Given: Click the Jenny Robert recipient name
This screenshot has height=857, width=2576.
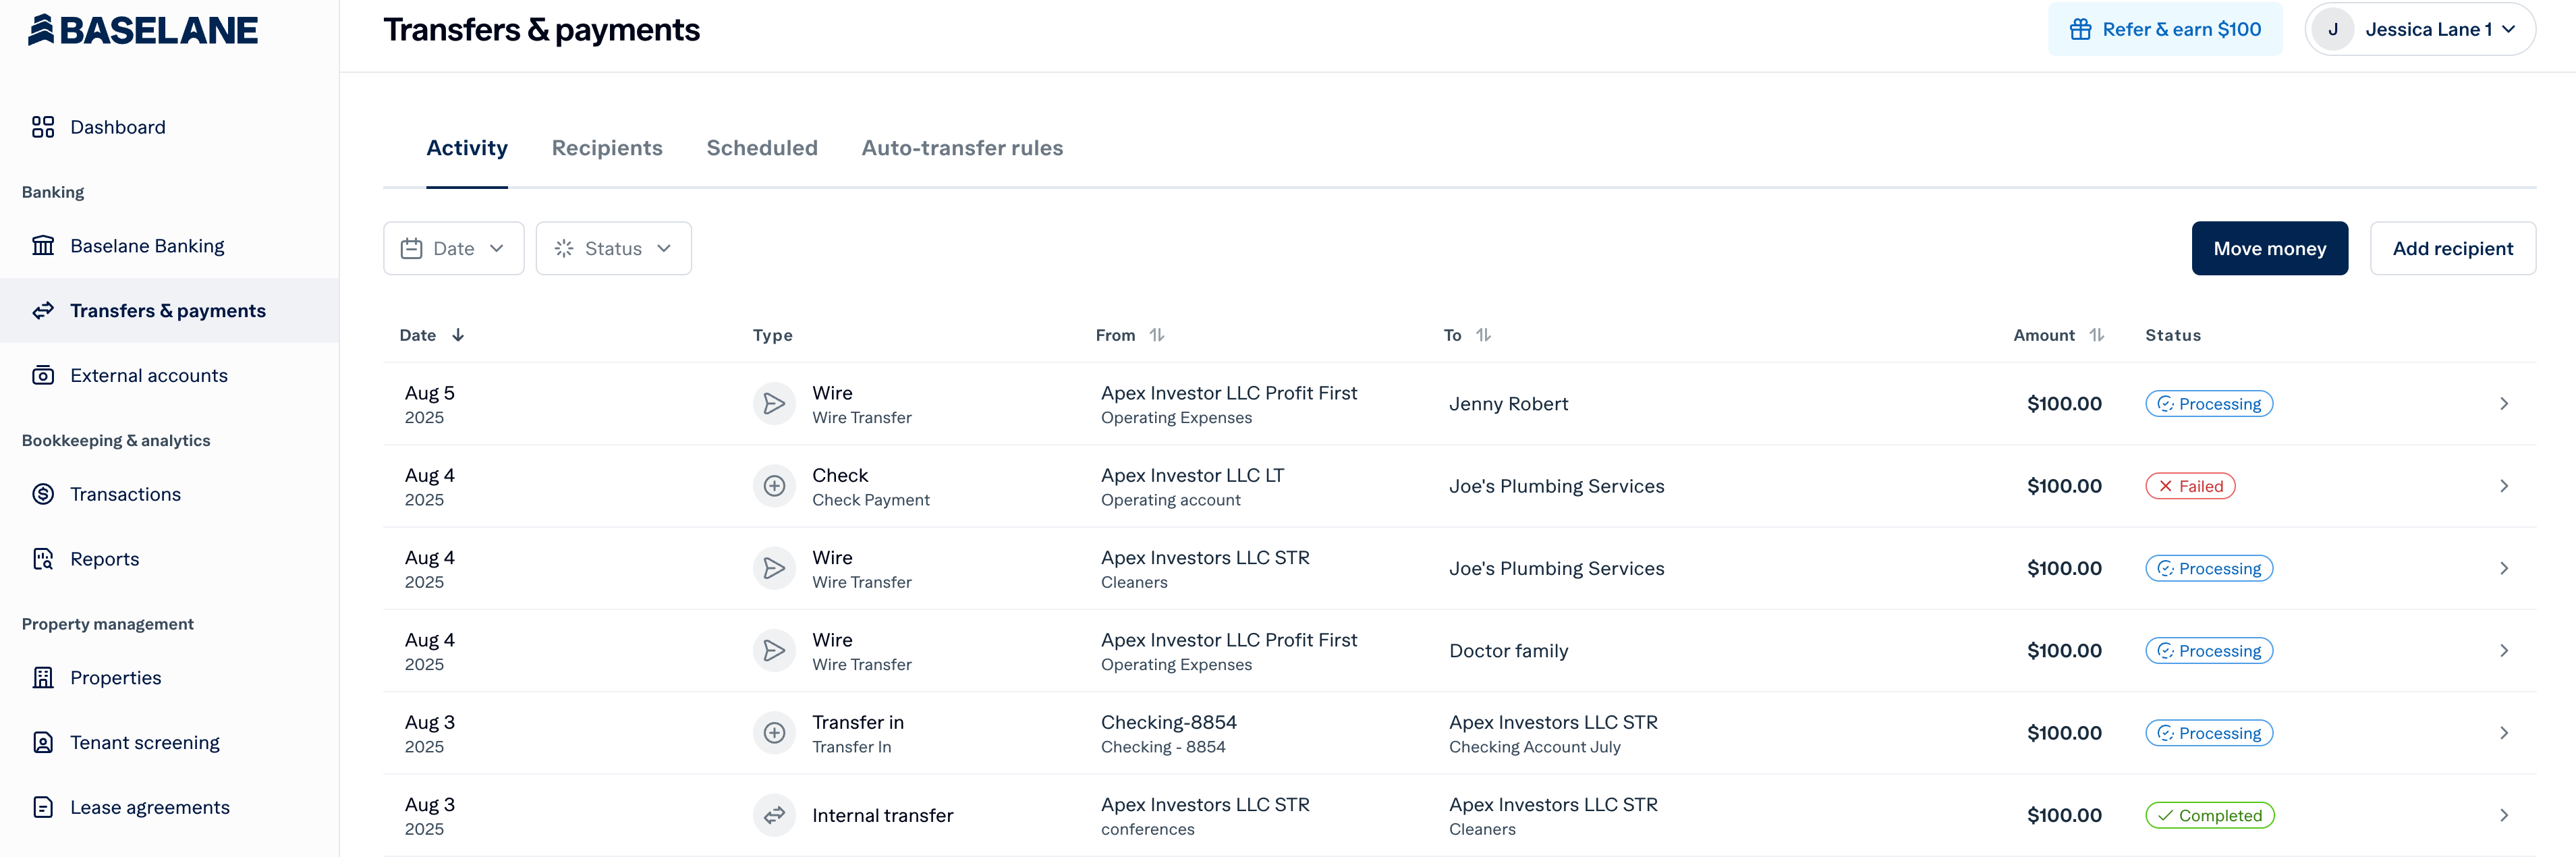Looking at the screenshot, I should (x=1508, y=404).
